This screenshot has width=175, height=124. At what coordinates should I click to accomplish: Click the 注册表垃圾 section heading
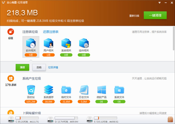[30, 32]
